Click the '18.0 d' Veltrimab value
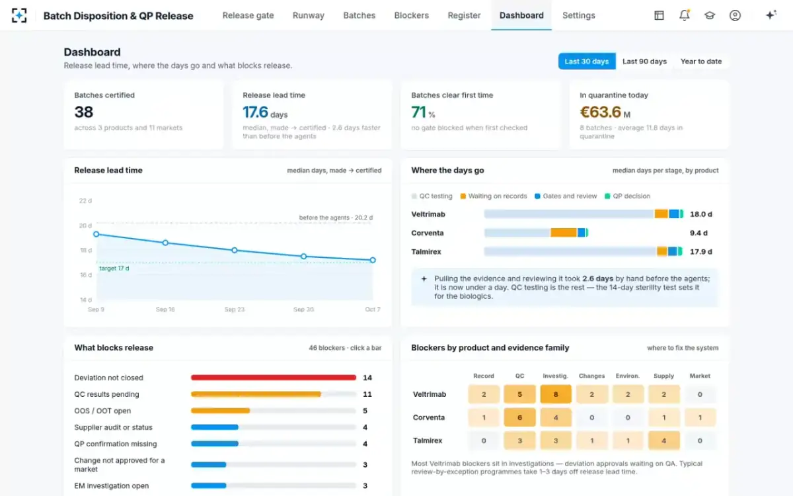 [x=701, y=214]
